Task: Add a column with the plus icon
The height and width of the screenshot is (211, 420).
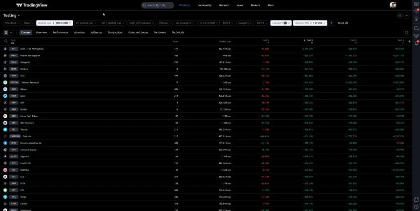Action: click(x=409, y=41)
